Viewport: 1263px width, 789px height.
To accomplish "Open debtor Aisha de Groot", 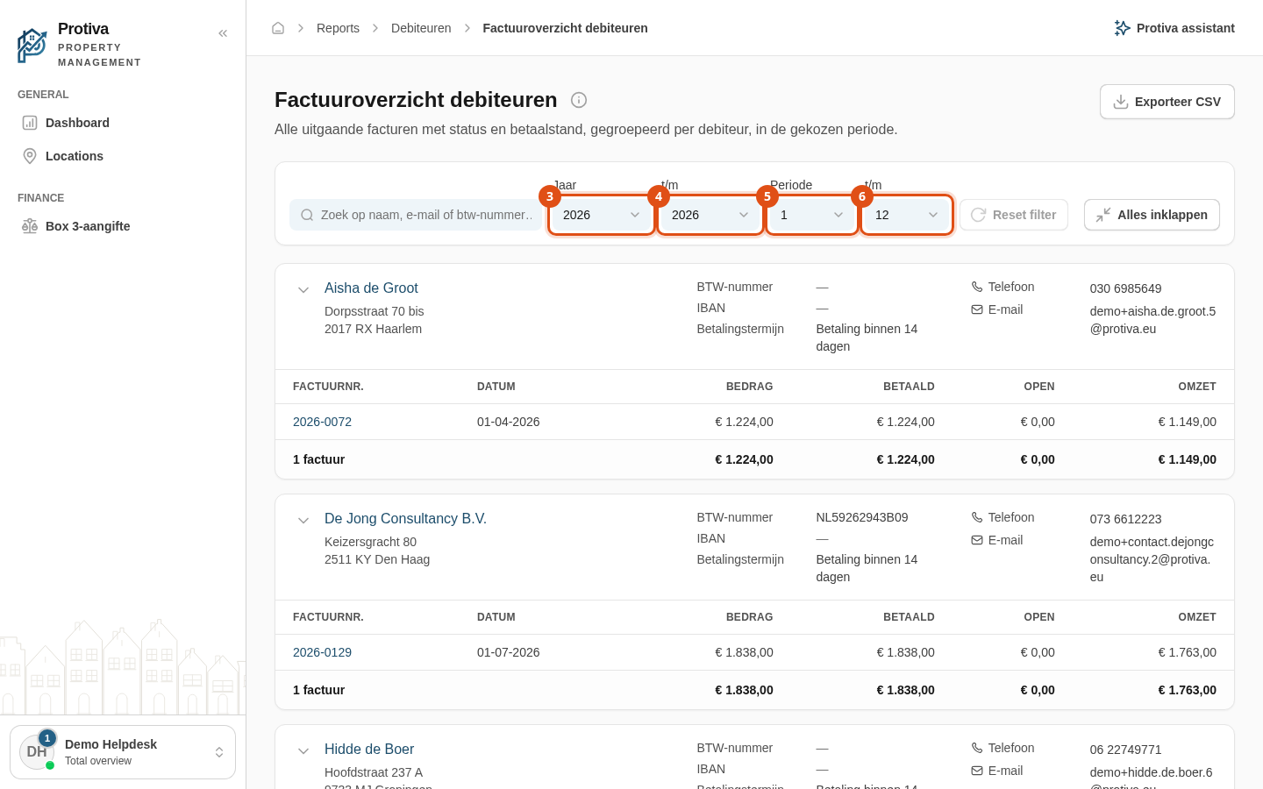I will [x=371, y=288].
